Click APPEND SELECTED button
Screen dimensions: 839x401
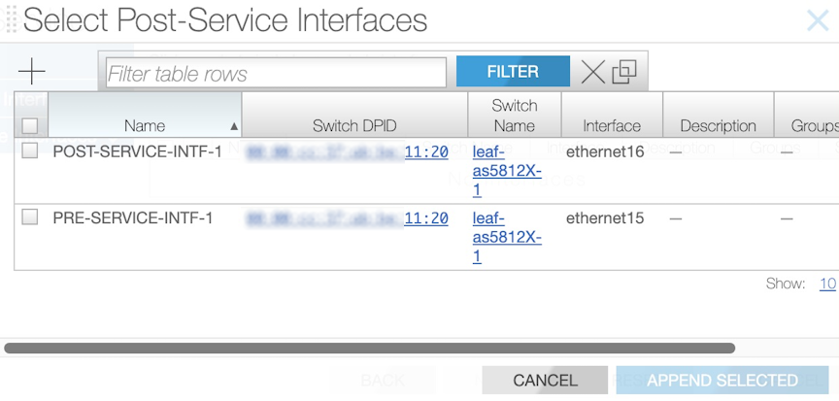(722, 381)
